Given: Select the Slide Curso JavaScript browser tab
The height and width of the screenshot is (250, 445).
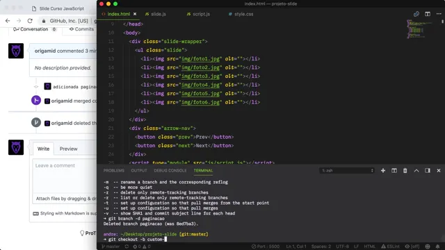Looking at the screenshot, I should (x=58, y=8).
